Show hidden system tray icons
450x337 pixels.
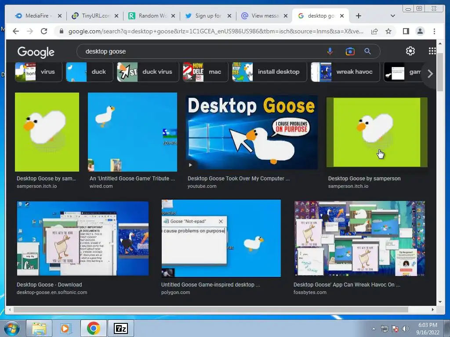coord(374,329)
